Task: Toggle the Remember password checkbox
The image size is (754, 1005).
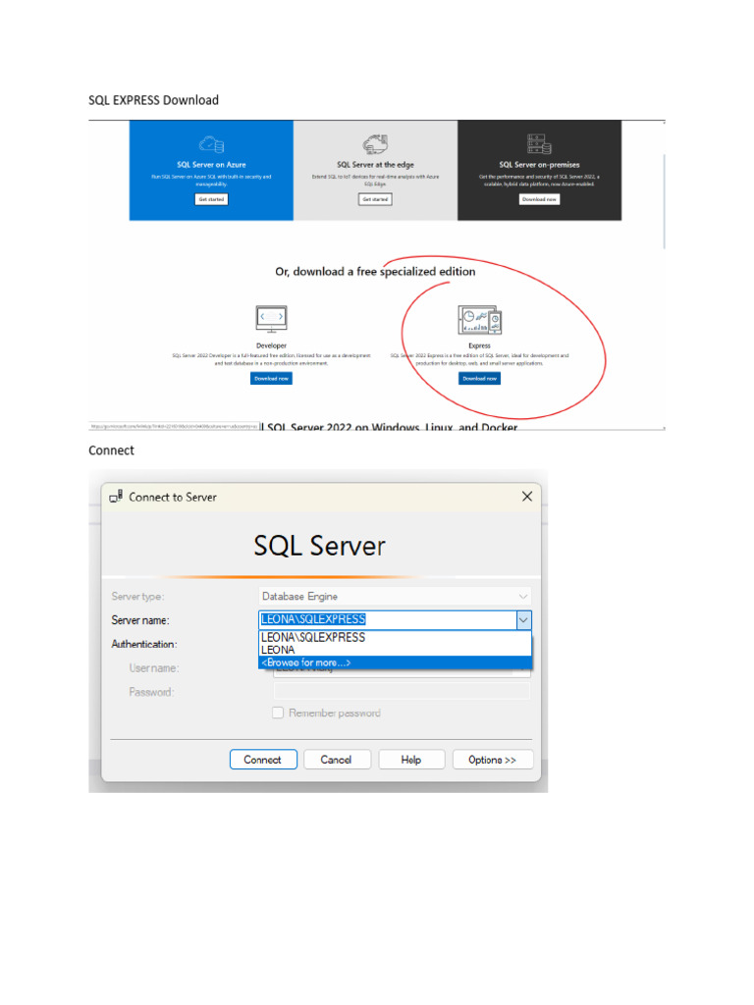Action: point(278,713)
